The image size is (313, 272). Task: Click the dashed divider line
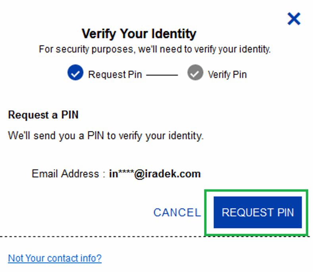[155, 237]
